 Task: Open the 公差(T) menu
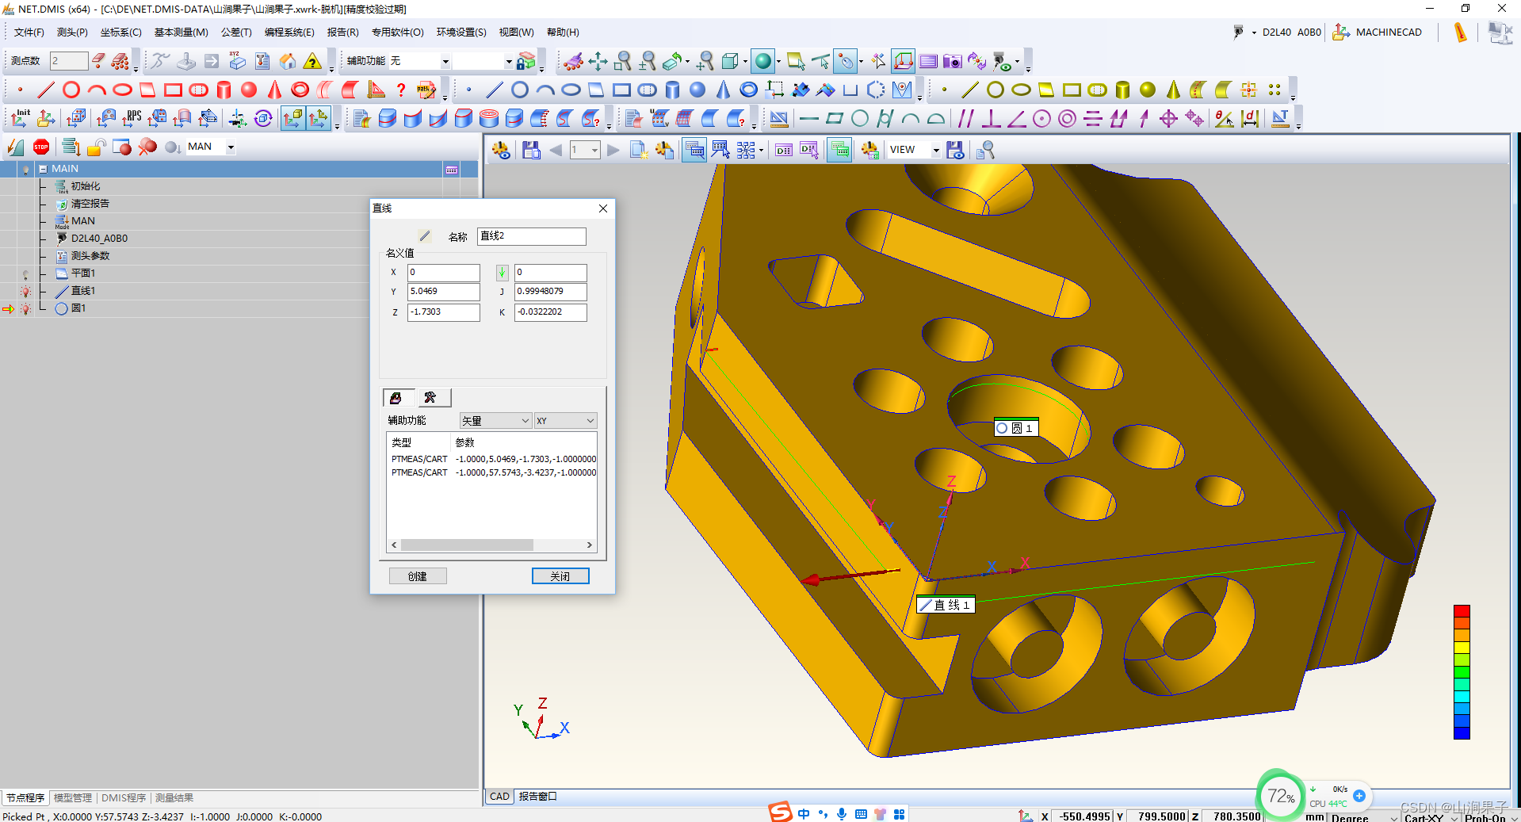pos(236,32)
